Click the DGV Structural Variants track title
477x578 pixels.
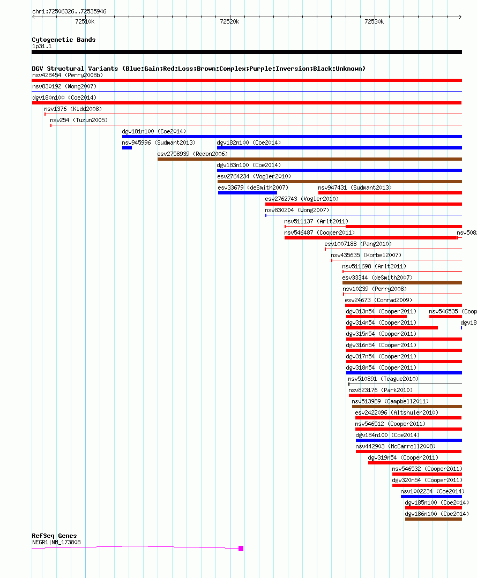click(x=198, y=69)
